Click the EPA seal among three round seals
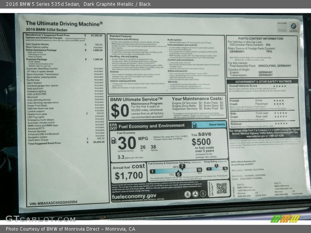 (187, 194)
